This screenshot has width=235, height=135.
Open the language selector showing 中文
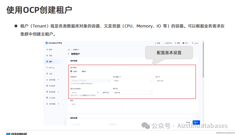tap(185, 43)
